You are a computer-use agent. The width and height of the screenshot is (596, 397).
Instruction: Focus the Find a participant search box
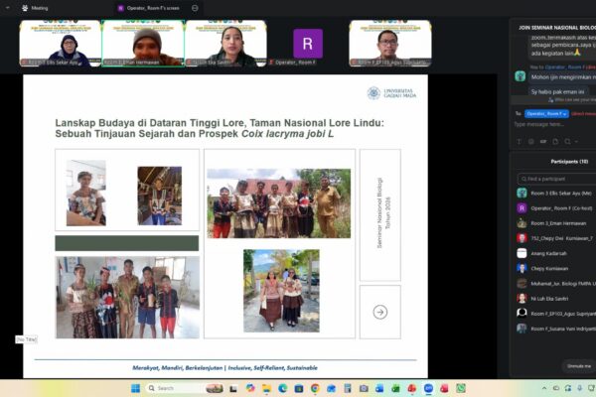(556, 179)
